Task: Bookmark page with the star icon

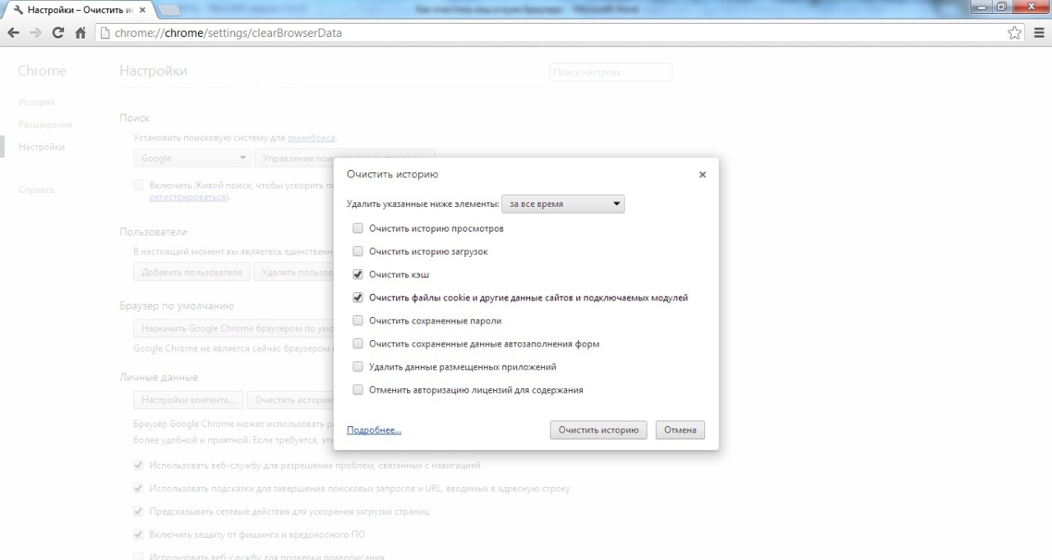Action: (x=1015, y=33)
